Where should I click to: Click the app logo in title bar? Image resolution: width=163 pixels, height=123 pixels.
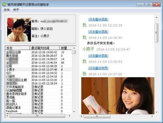tap(4, 5)
